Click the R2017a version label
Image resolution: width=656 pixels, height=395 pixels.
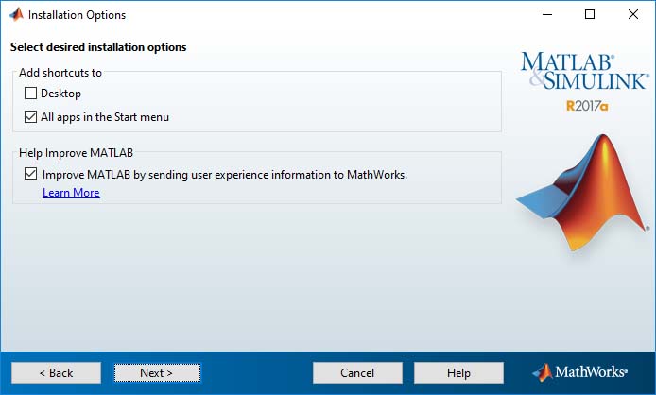point(587,106)
